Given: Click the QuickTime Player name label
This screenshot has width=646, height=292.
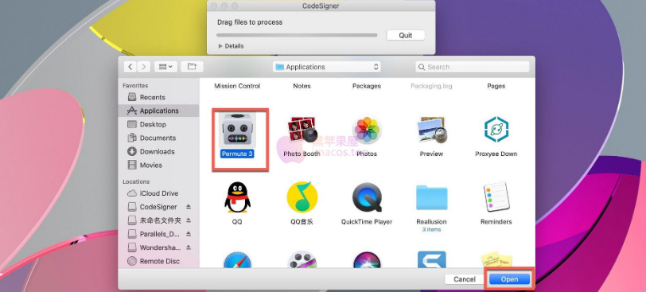Looking at the screenshot, I should tap(367, 222).
